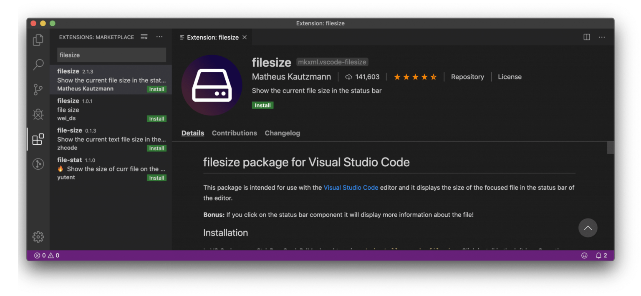This screenshot has height=296, width=641.
Task: Switch to the Contributions tab
Action: 234,133
